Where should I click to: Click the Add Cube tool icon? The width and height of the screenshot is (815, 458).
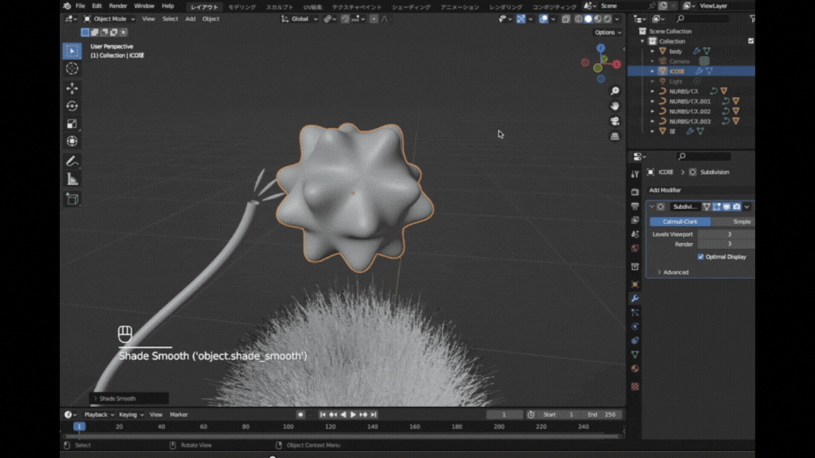point(72,199)
